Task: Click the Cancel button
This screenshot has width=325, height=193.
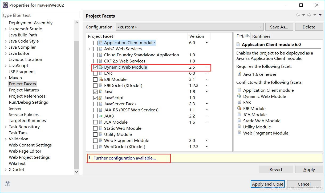Action: point(304,184)
